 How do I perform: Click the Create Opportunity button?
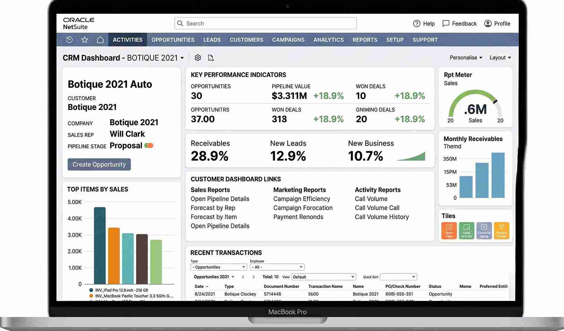99,164
